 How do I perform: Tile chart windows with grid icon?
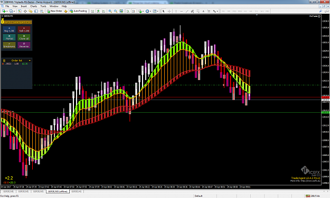(x=121, y=11)
